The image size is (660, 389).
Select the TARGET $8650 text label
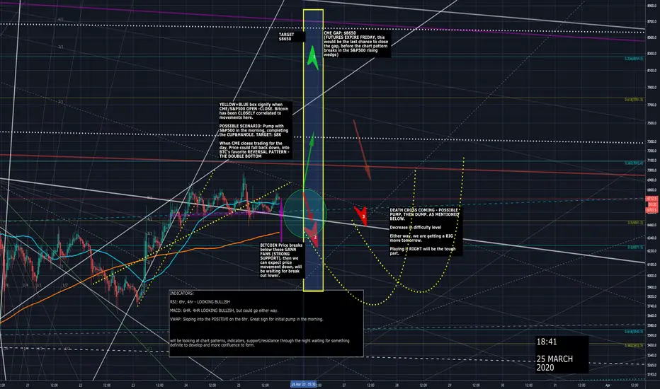[291, 37]
